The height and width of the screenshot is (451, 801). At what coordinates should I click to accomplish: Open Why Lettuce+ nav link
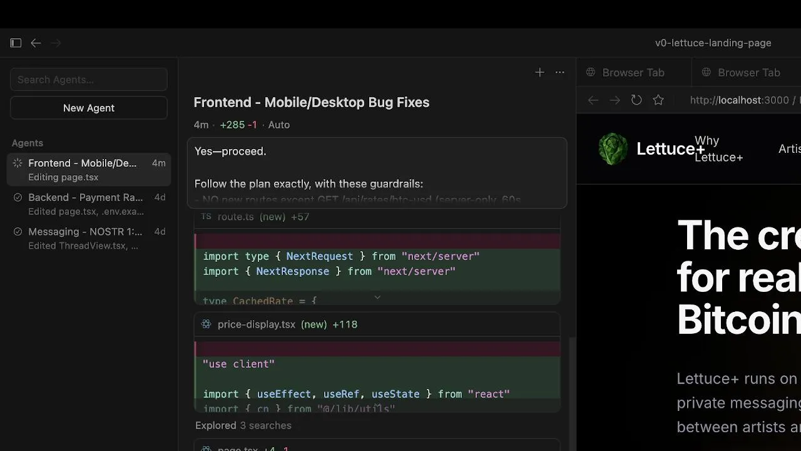[x=718, y=148]
